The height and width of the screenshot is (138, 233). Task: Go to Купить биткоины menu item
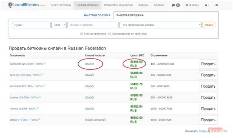pos(61,5)
